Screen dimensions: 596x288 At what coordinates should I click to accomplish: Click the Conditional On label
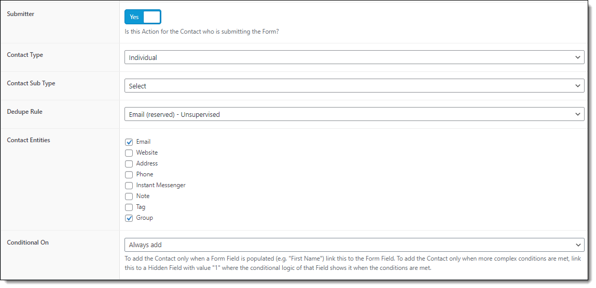(x=27, y=242)
